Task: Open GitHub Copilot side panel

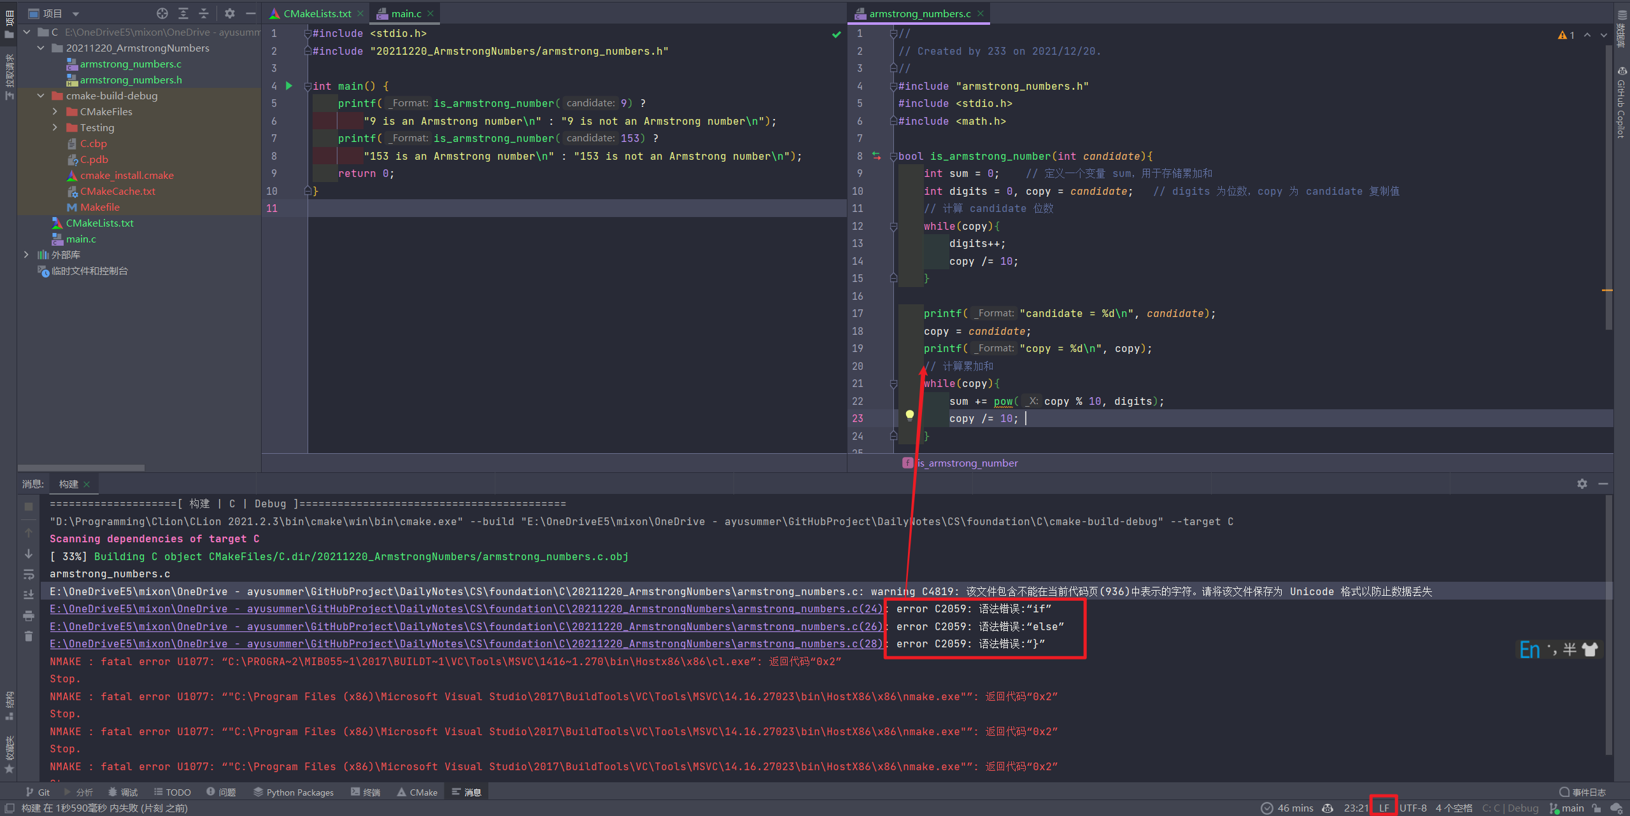Action: click(x=1621, y=102)
